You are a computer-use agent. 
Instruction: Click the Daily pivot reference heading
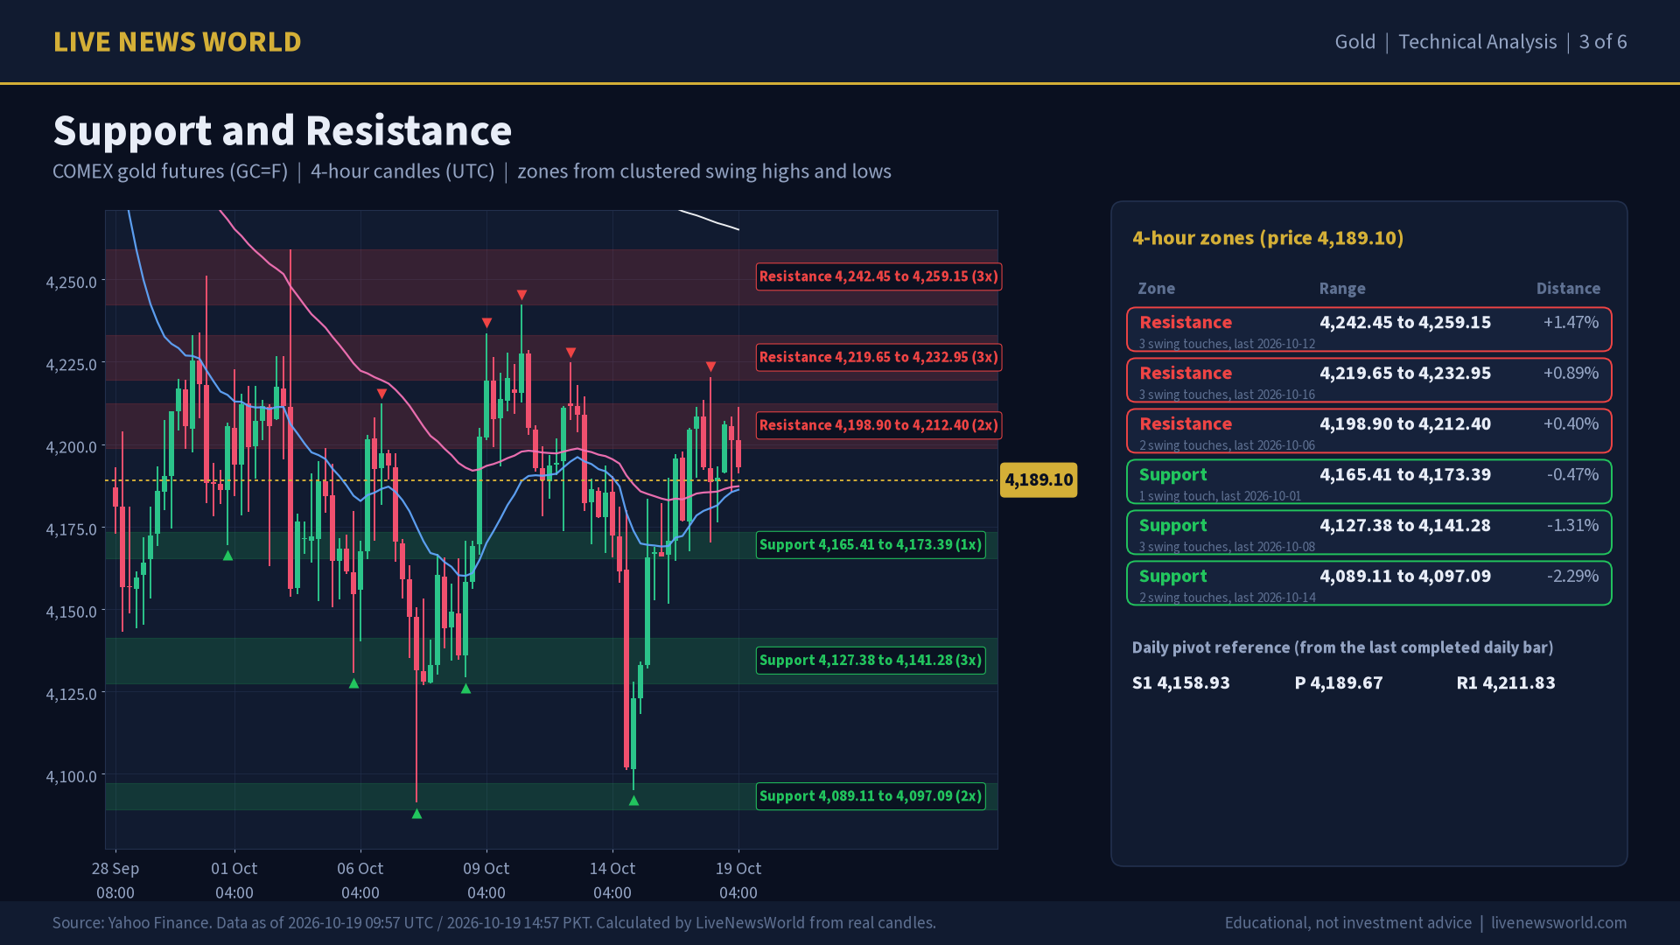click(x=1342, y=647)
